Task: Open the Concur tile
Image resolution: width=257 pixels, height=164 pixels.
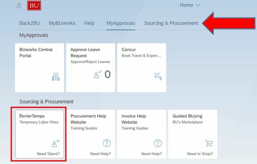Action: [142, 68]
